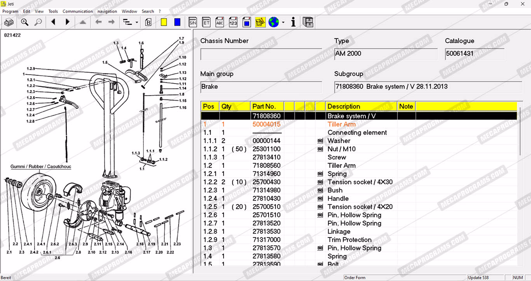Open the info 'i' icon
Viewport: 531px width, 281px height.
click(x=293, y=23)
